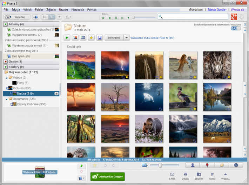Play the Natura folder slideshow

[x=67, y=38]
